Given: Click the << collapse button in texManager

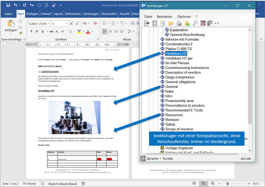Looking at the screenshot, I should coord(217,23).
